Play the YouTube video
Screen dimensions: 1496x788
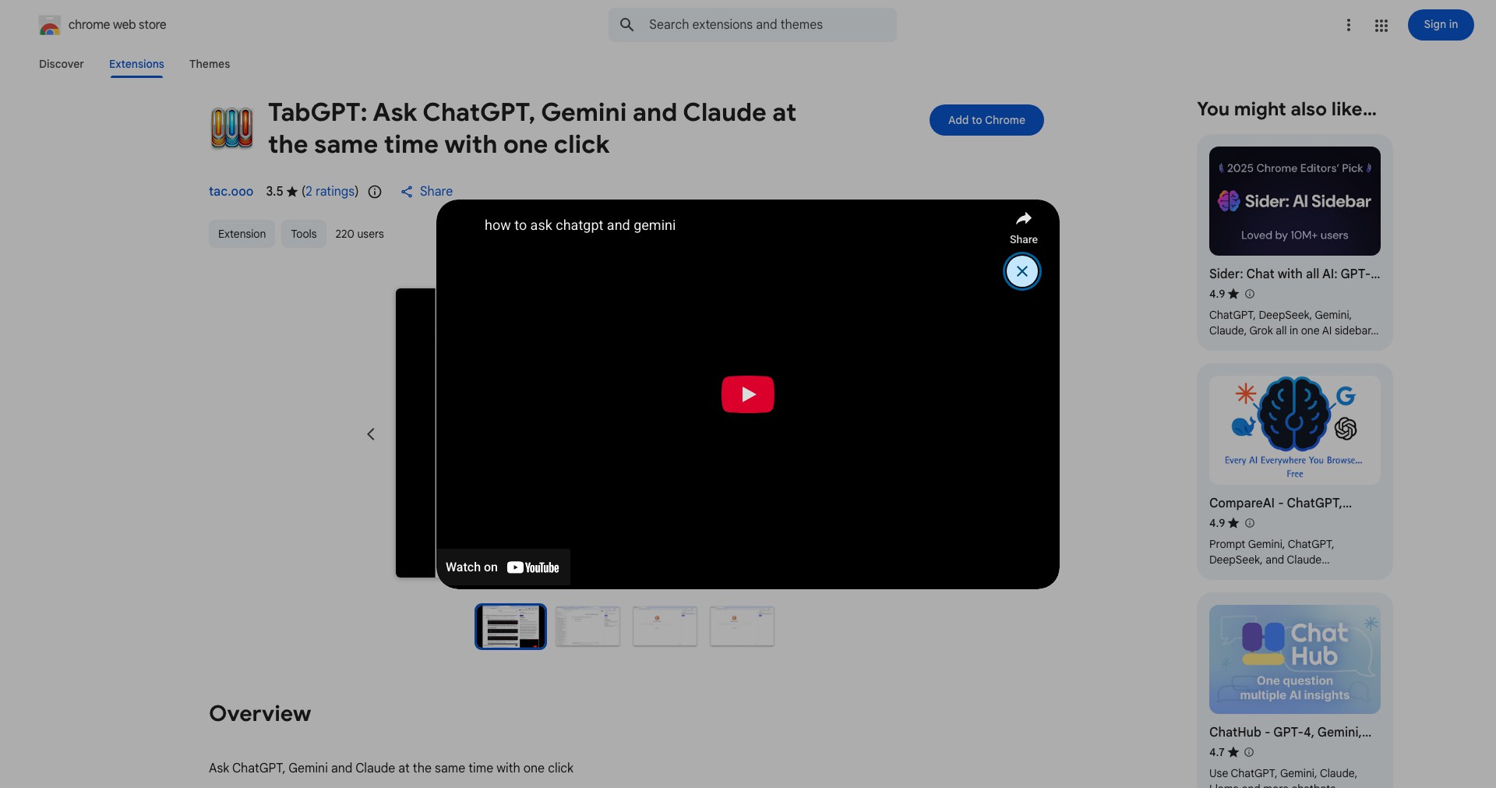[748, 394]
